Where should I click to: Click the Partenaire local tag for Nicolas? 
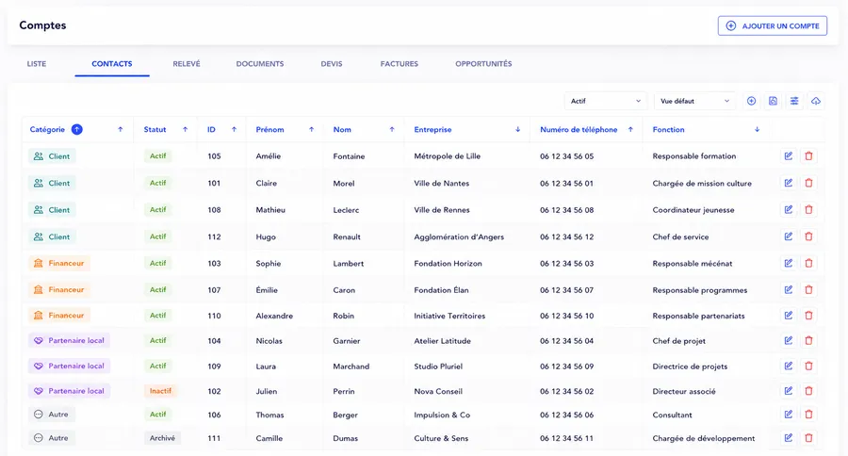tap(69, 341)
